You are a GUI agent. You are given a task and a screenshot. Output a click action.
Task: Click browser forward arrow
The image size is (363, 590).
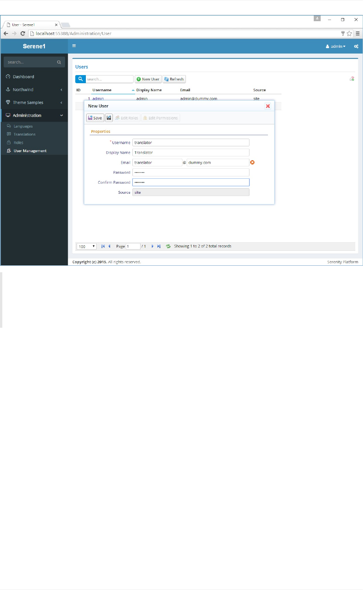pyautogui.click(x=14, y=34)
